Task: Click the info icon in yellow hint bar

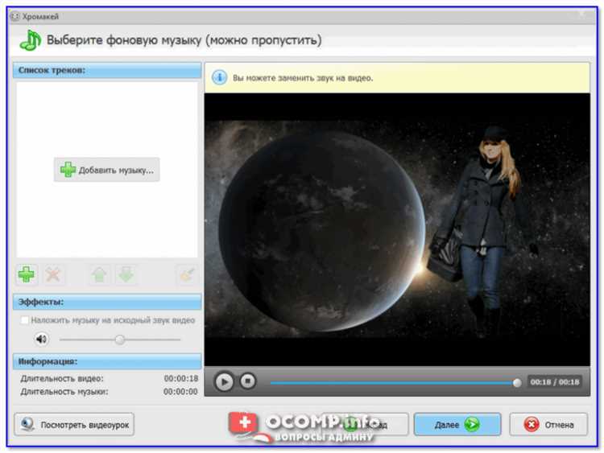Action: point(219,78)
